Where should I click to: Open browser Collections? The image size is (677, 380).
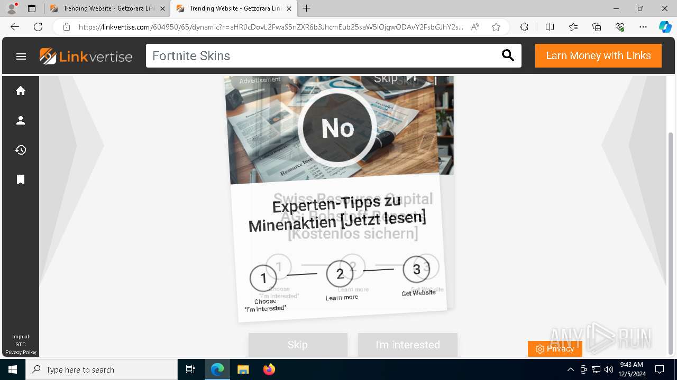coord(597,27)
